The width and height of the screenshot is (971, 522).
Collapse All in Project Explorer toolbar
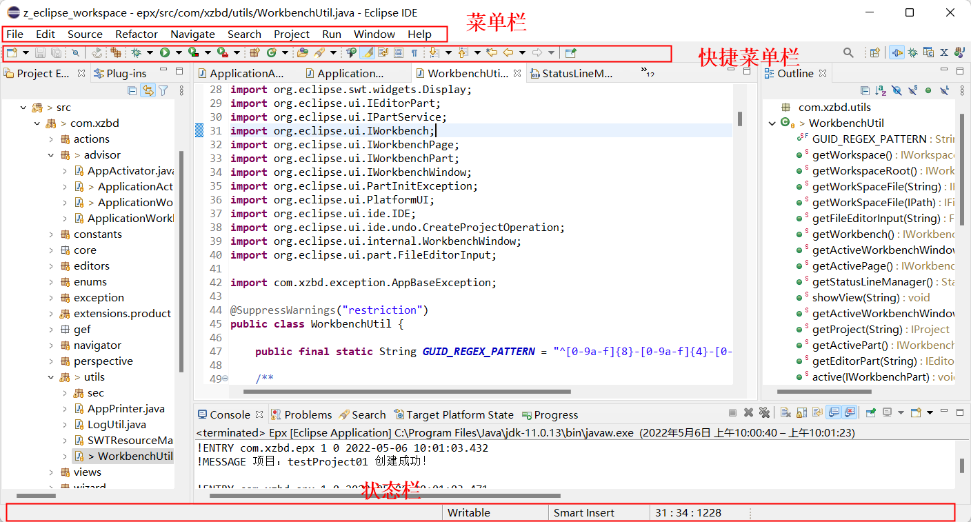pyautogui.click(x=132, y=90)
